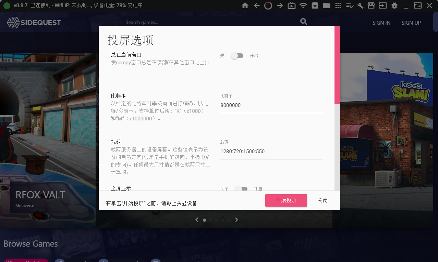Viewport: 438px width, 262px height.
Task: Click the Search games input box
Action: (x=211, y=22)
